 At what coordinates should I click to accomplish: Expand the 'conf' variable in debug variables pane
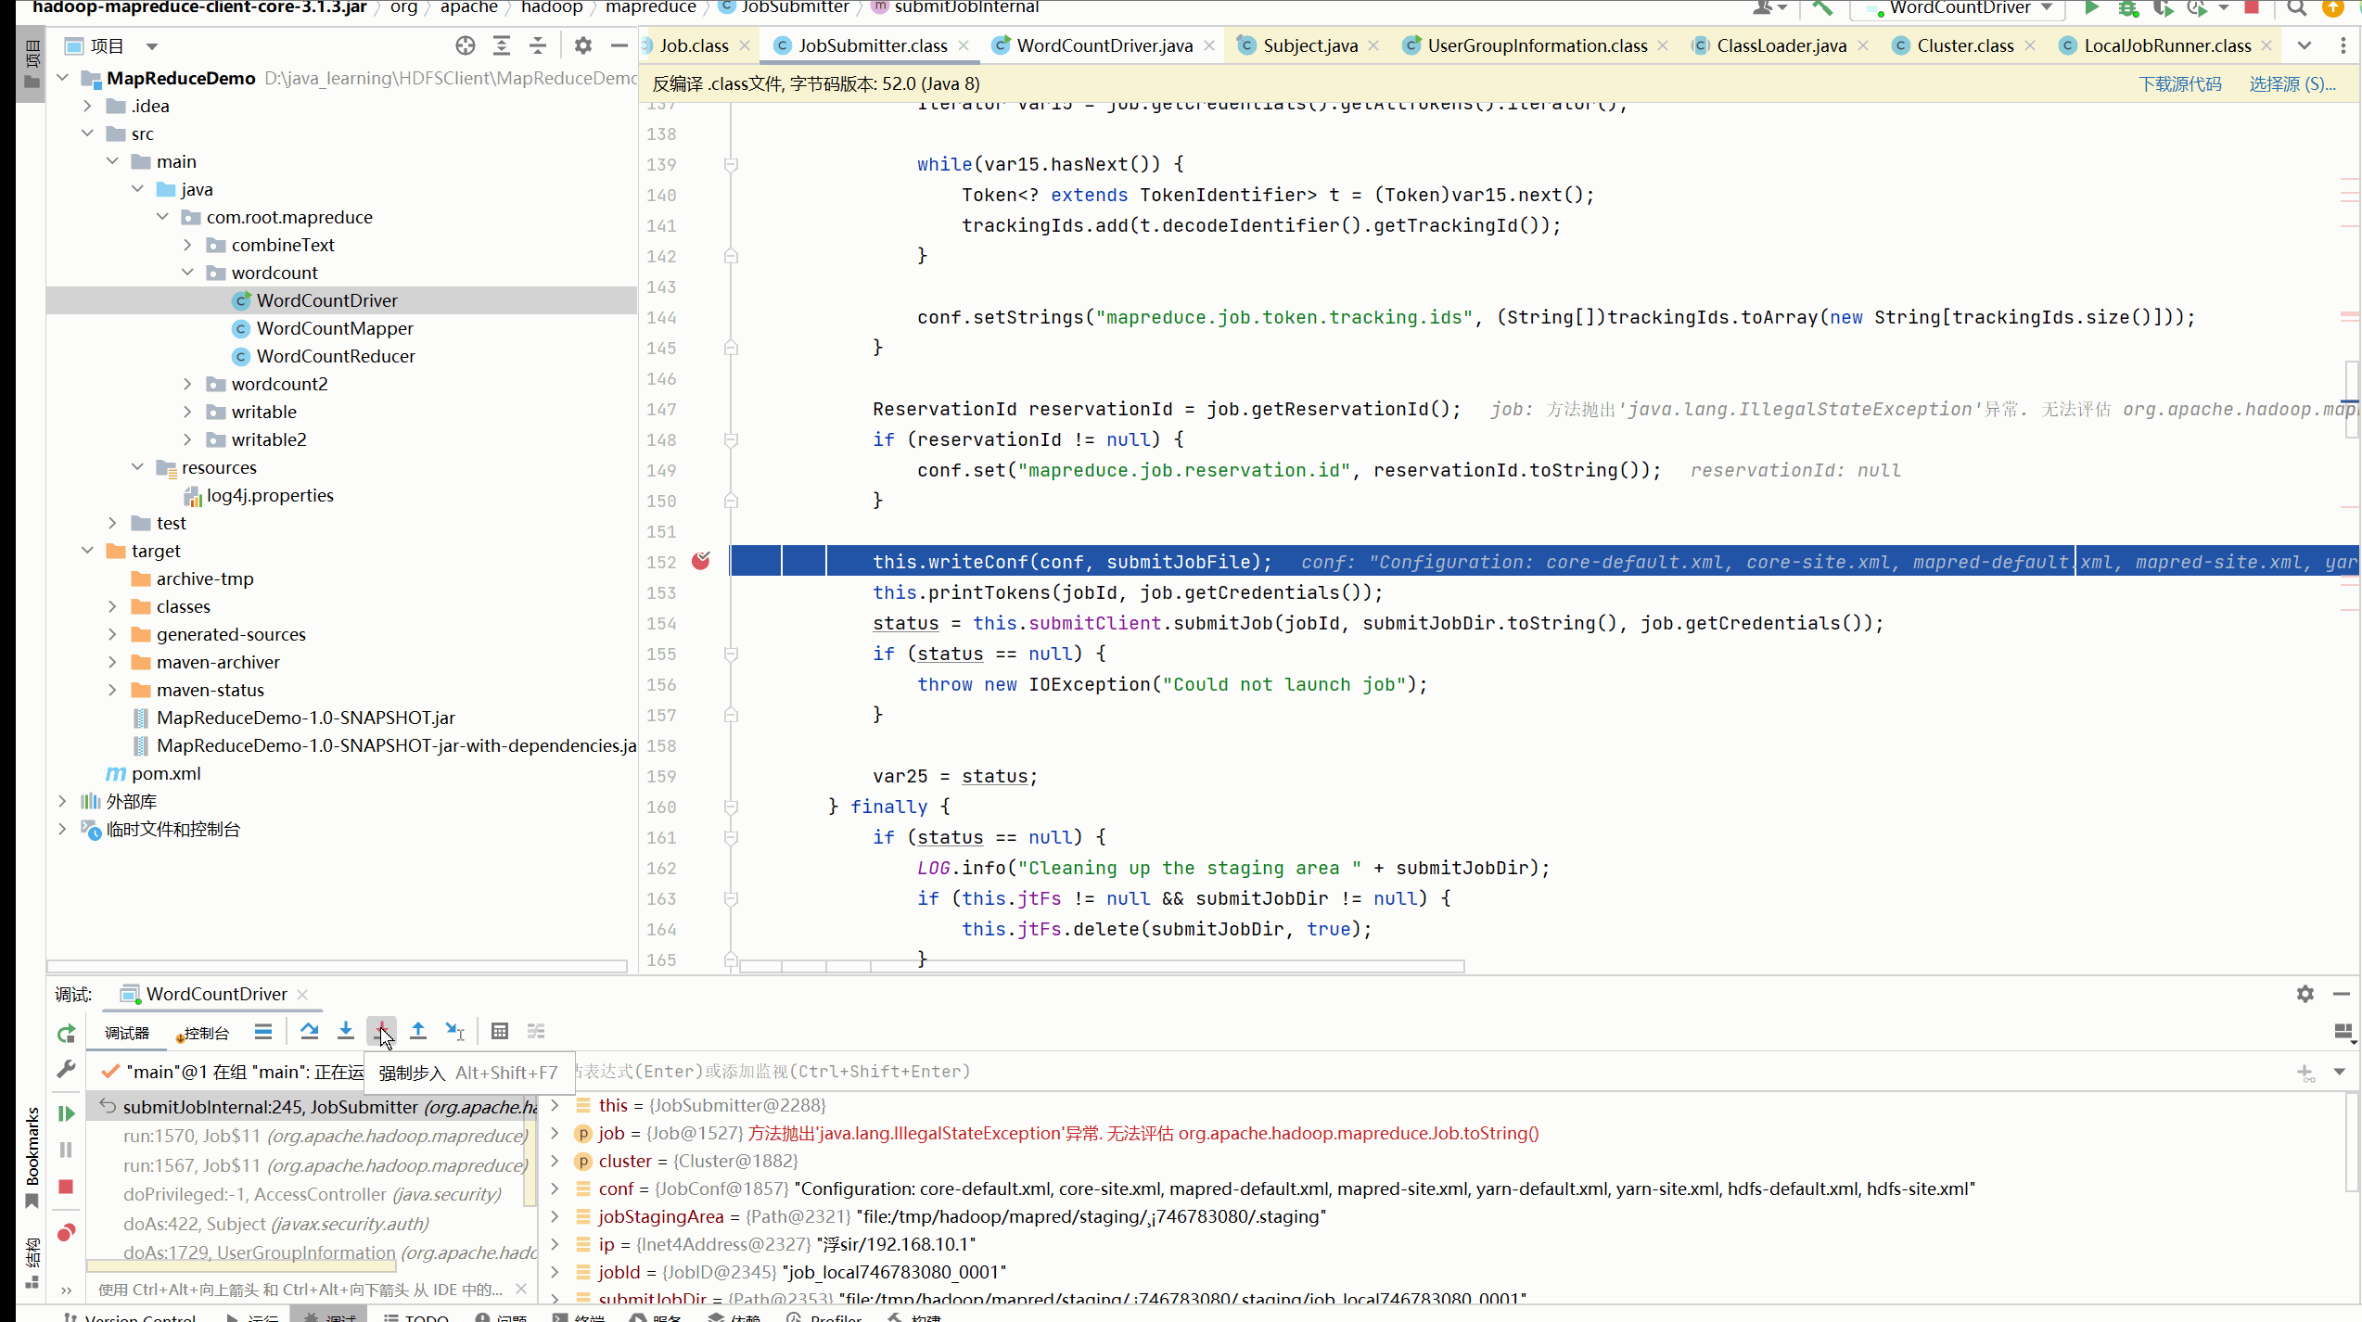(x=554, y=1188)
